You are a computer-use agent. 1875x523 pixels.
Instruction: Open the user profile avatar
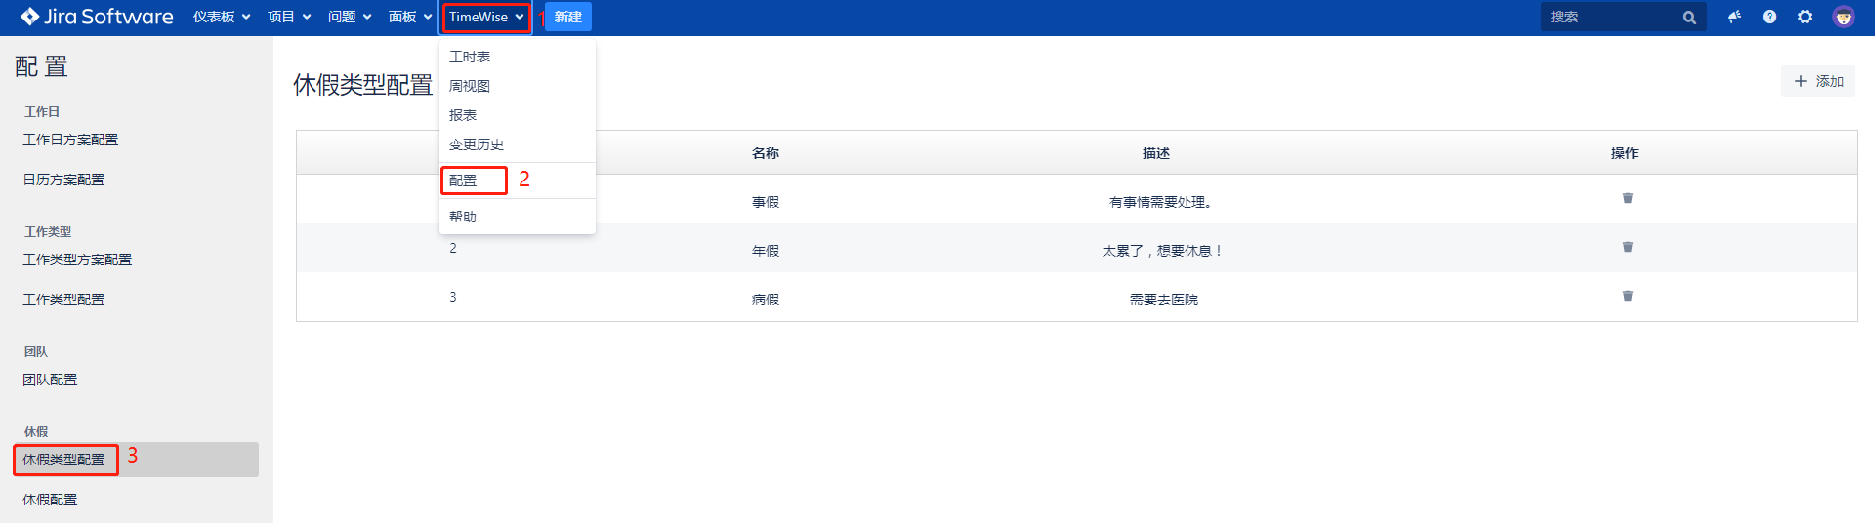(1843, 17)
